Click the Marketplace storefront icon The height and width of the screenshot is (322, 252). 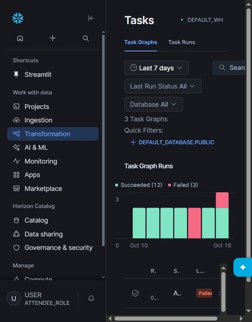coord(16,188)
